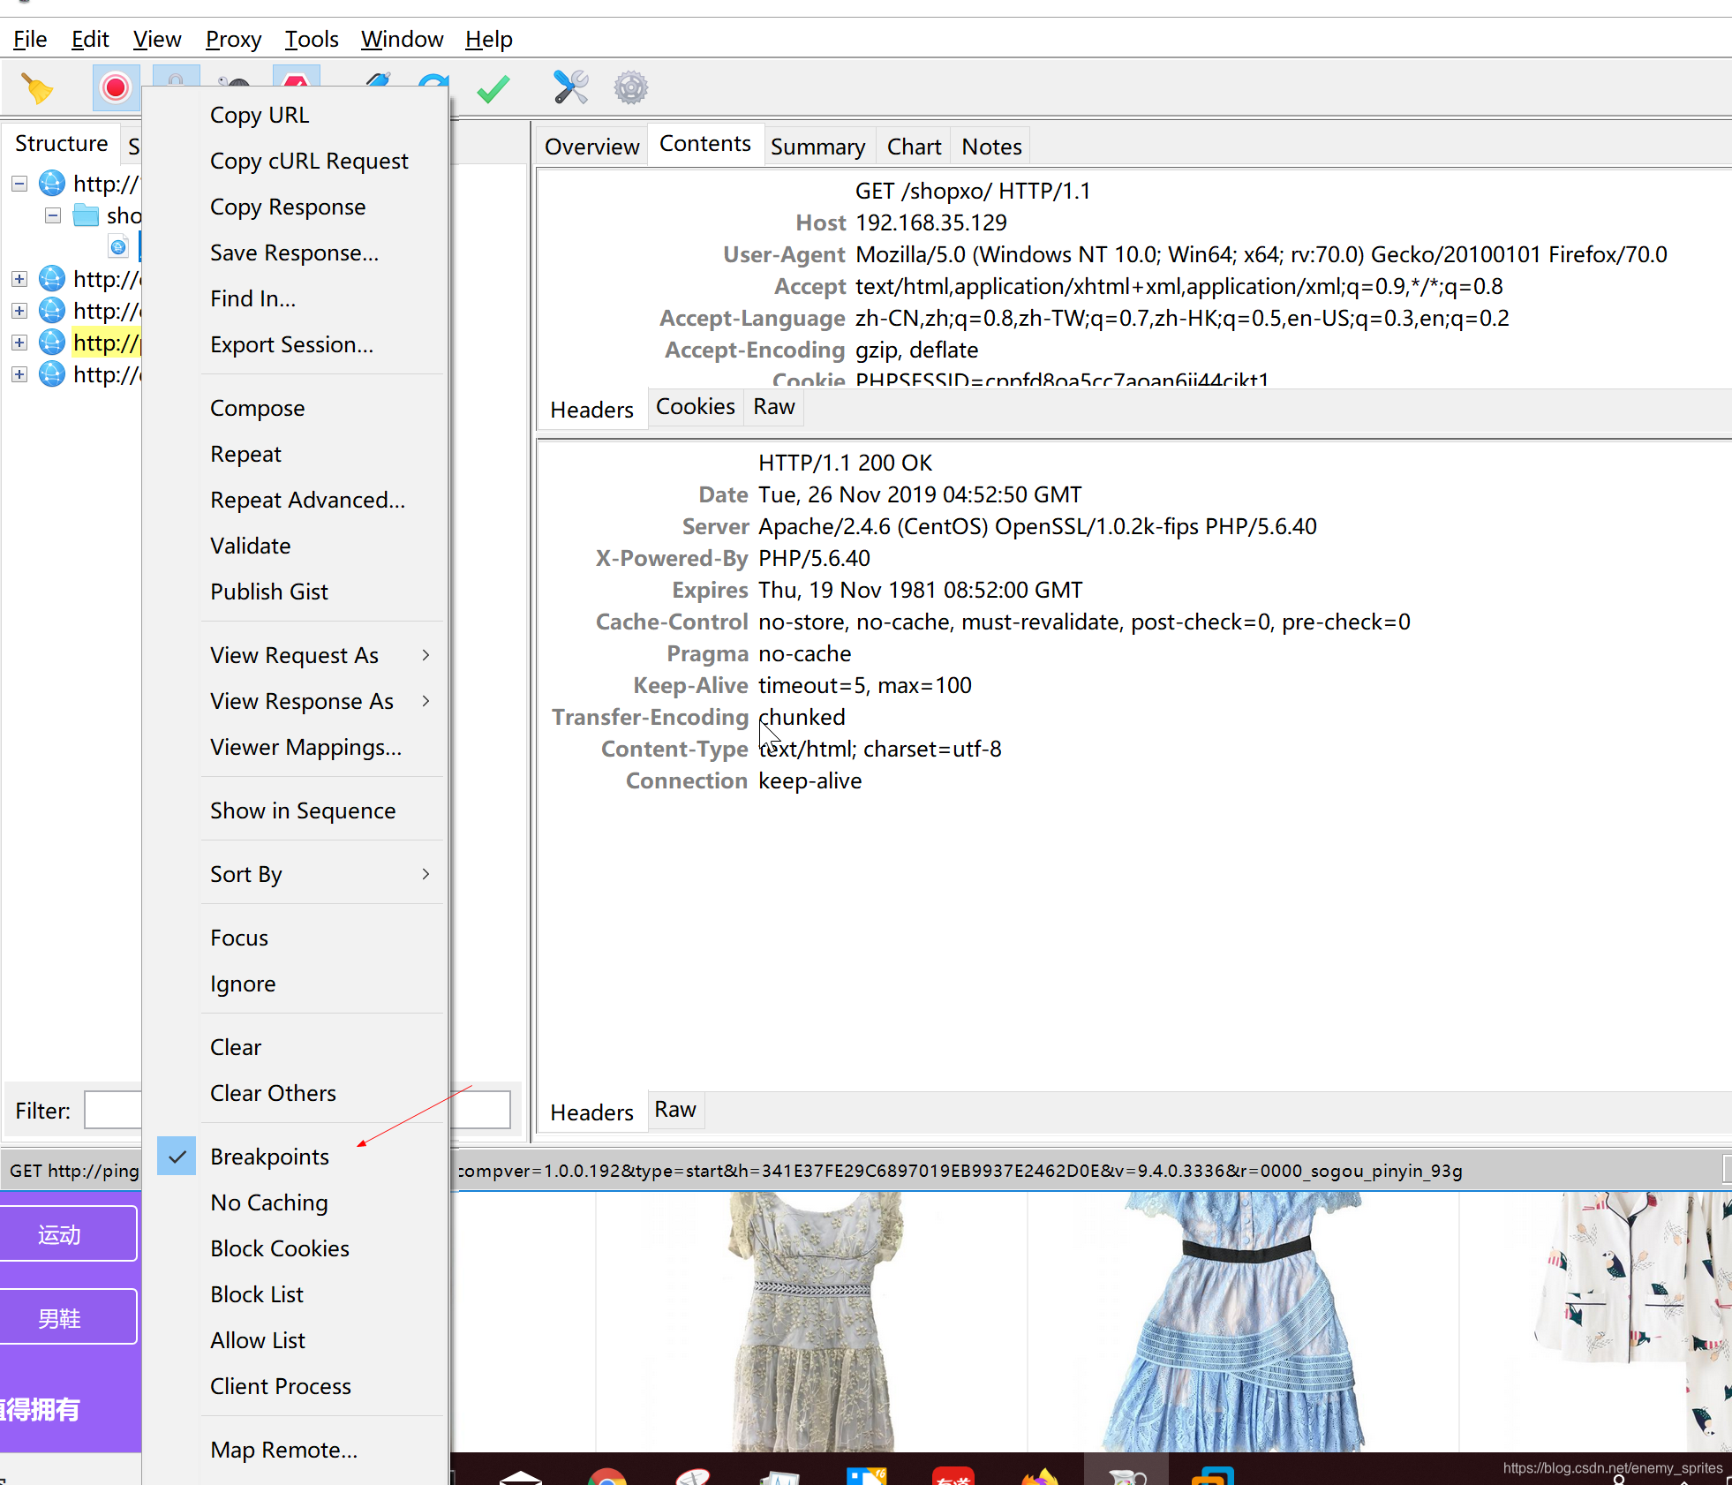The width and height of the screenshot is (1732, 1485).
Task: Open the Tools wrench and screwdriver icon
Action: coord(570,87)
